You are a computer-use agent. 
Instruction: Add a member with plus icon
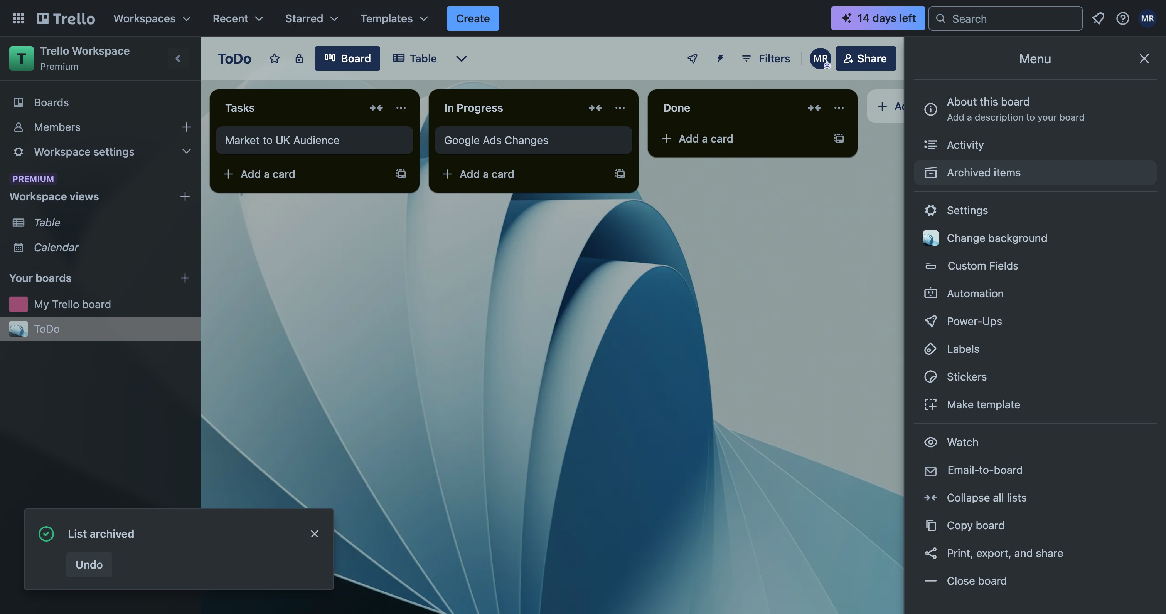[x=187, y=127]
